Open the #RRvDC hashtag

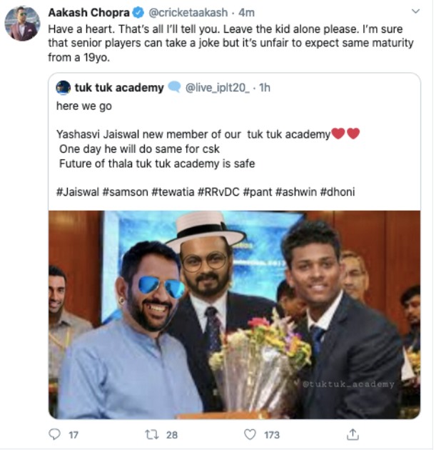(218, 191)
